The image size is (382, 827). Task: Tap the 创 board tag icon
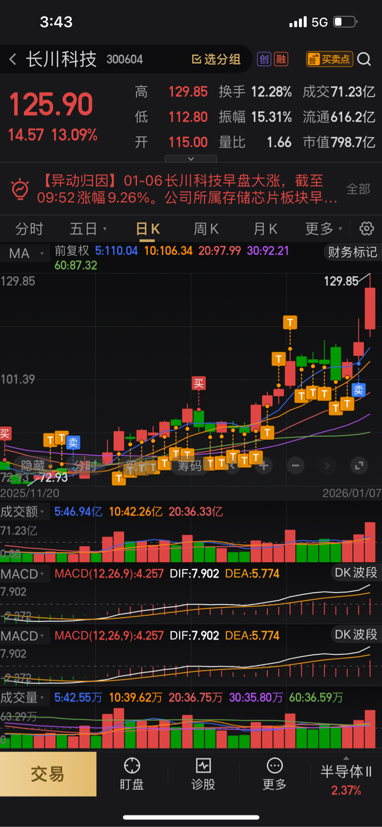[264, 59]
